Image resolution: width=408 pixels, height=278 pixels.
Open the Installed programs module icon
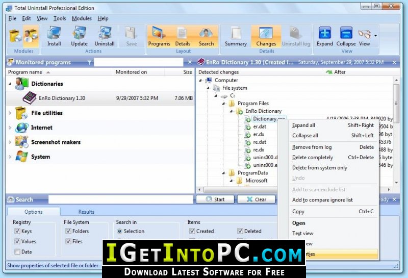coord(15,36)
